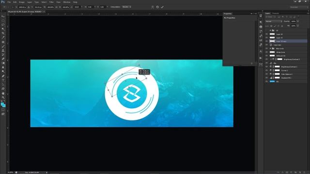The height and width of the screenshot is (174, 310).
Task: Select the Shape tool
Action: coord(3,89)
